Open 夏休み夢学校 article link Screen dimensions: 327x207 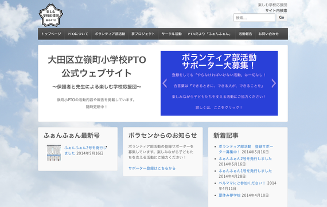coord(229,196)
